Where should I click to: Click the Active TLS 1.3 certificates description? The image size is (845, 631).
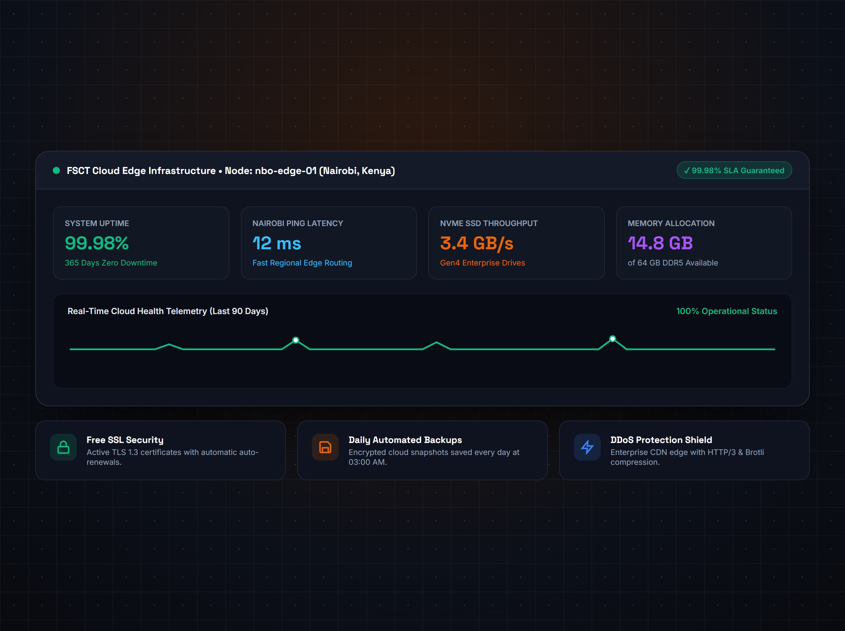[173, 457]
